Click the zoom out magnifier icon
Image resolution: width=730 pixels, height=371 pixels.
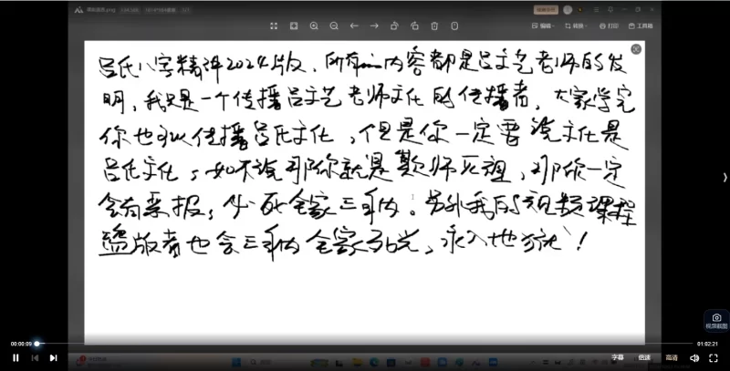click(x=333, y=26)
